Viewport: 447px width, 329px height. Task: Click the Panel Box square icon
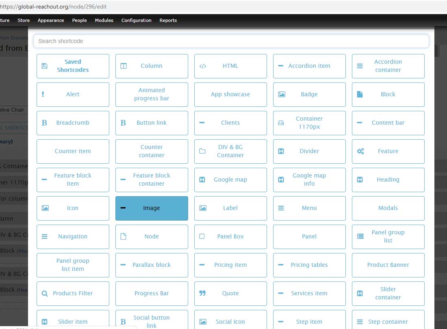click(x=202, y=236)
